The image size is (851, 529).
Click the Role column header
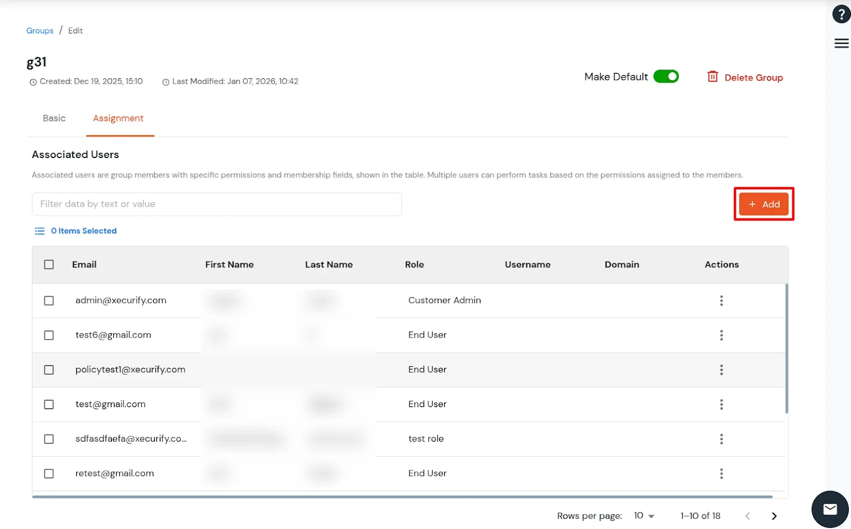tap(414, 264)
